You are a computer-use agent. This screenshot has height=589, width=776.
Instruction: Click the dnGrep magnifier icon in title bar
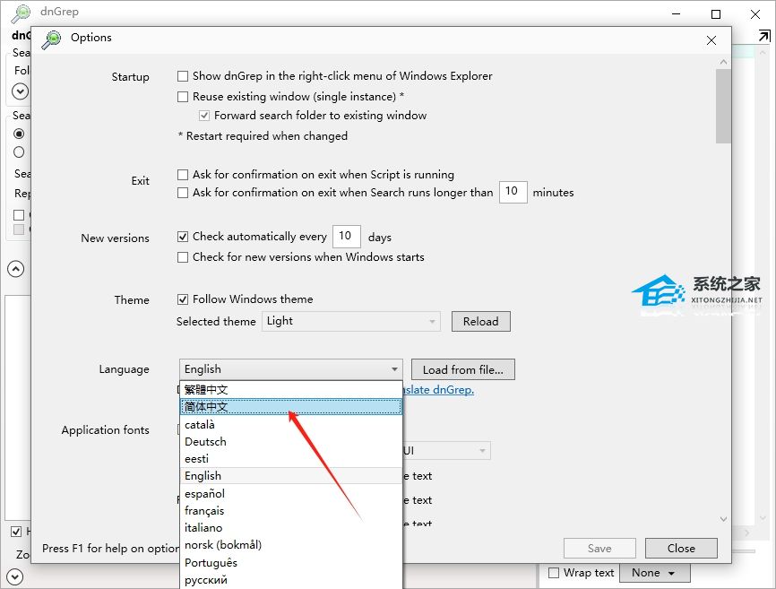(22, 13)
